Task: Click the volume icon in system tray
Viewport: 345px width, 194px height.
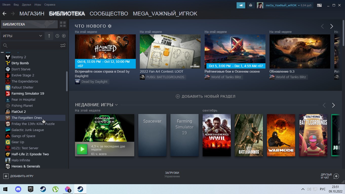Action: tap(309, 189)
